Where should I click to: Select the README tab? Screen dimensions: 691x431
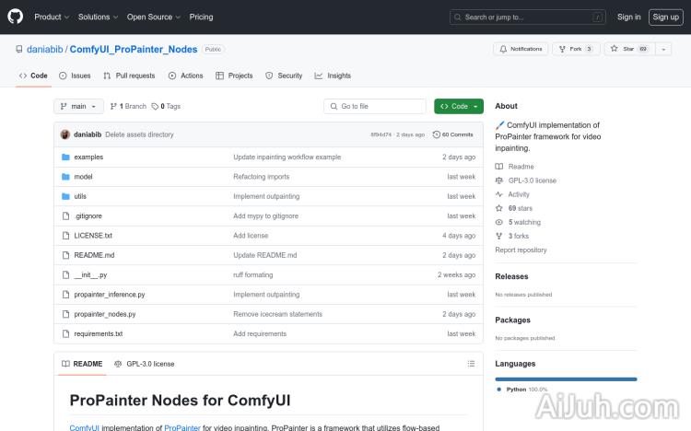coord(82,364)
